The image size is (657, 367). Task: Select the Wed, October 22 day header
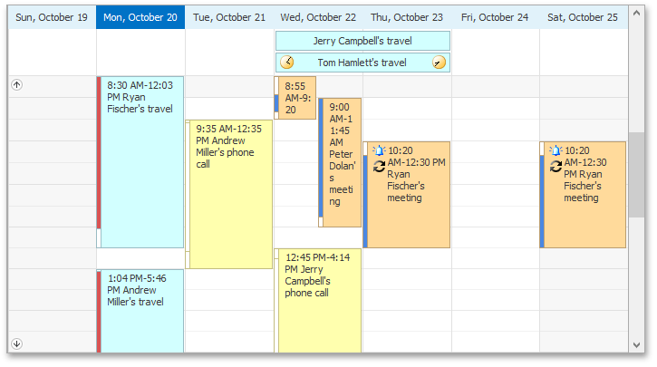click(x=318, y=17)
